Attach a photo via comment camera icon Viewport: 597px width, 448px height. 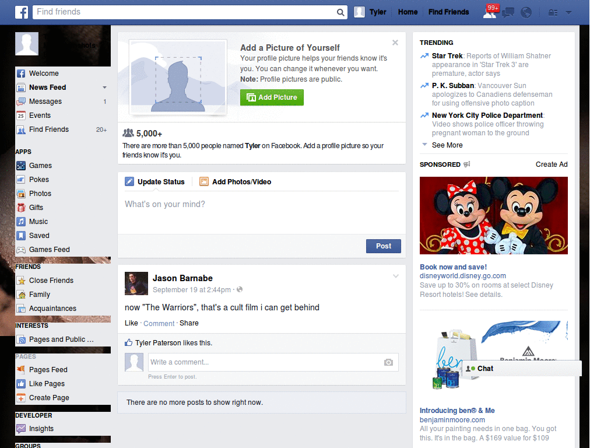tap(388, 362)
